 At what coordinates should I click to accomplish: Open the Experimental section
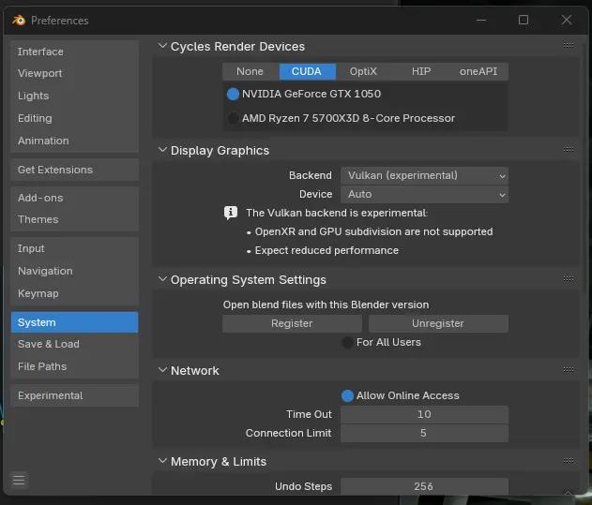coord(74,395)
